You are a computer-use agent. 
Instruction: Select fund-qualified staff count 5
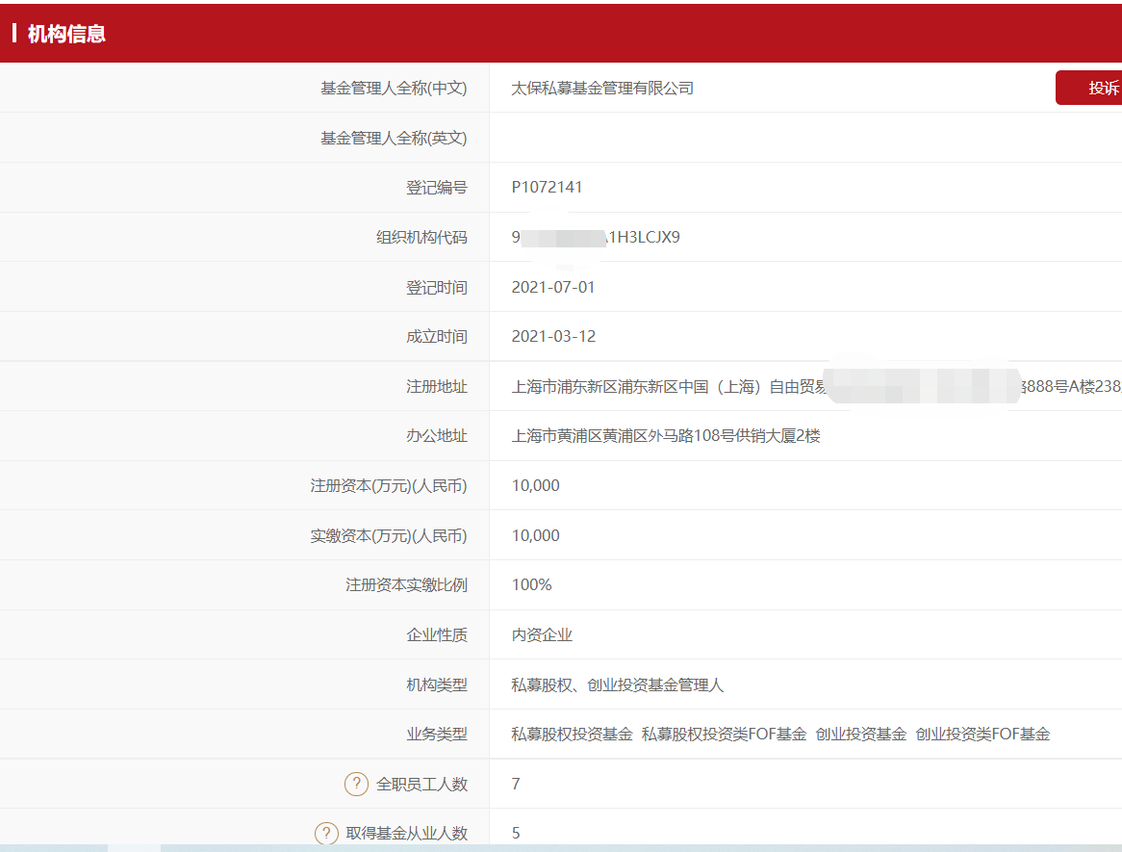pos(516,834)
